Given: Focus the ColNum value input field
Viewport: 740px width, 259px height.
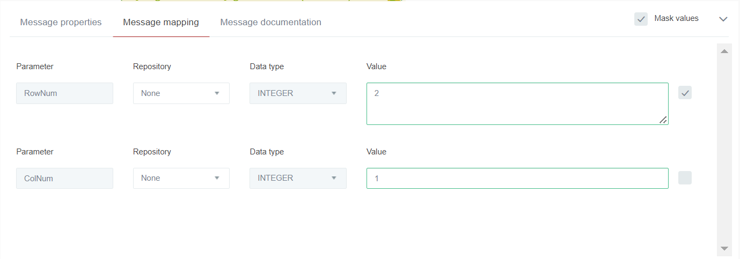Looking at the screenshot, I should tap(517, 178).
